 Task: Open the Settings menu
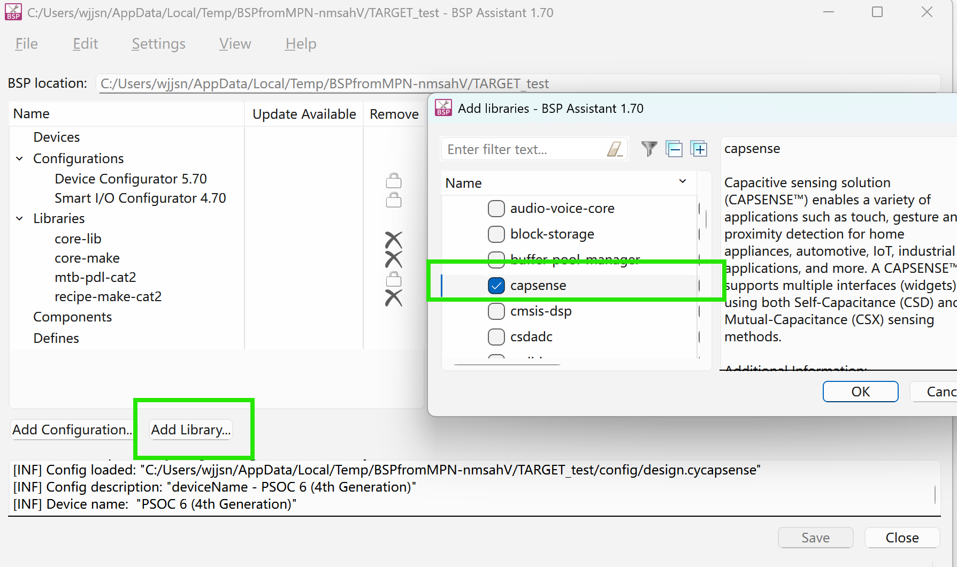click(x=159, y=44)
